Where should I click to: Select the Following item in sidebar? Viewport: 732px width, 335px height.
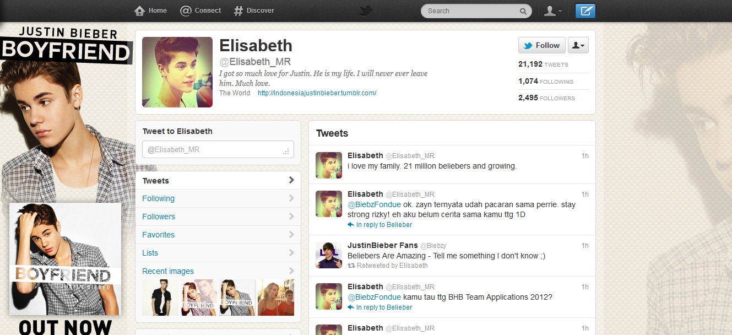tap(218, 198)
